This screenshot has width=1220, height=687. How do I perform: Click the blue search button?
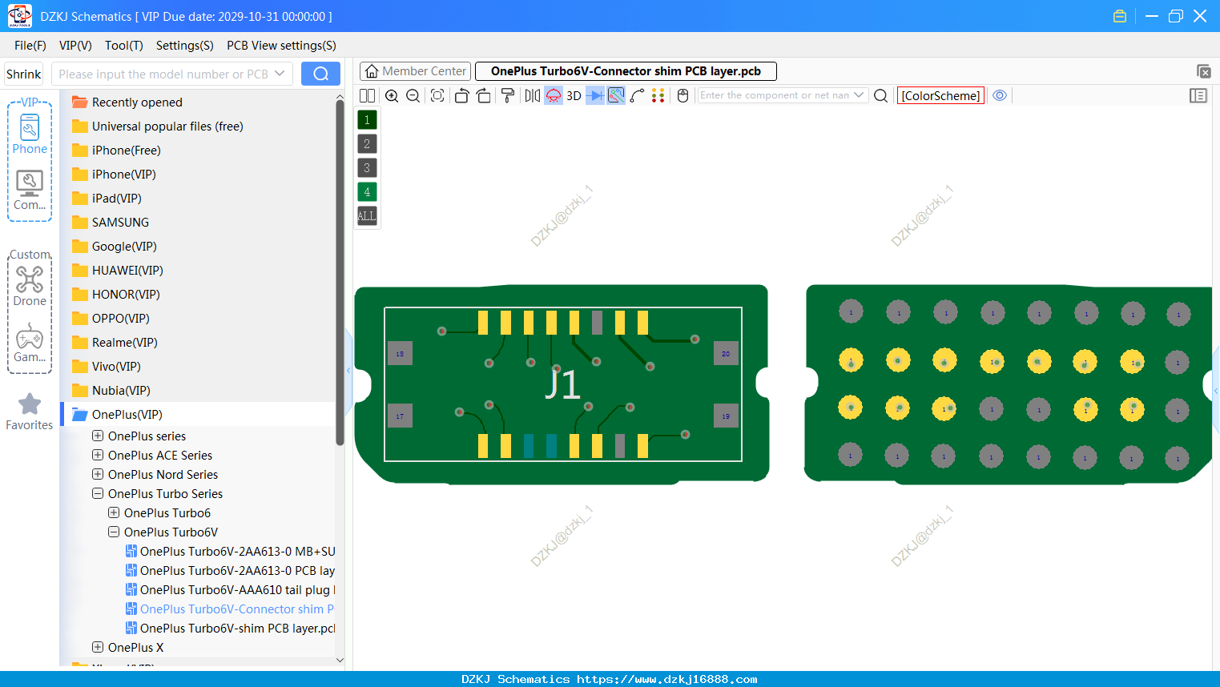(x=320, y=74)
